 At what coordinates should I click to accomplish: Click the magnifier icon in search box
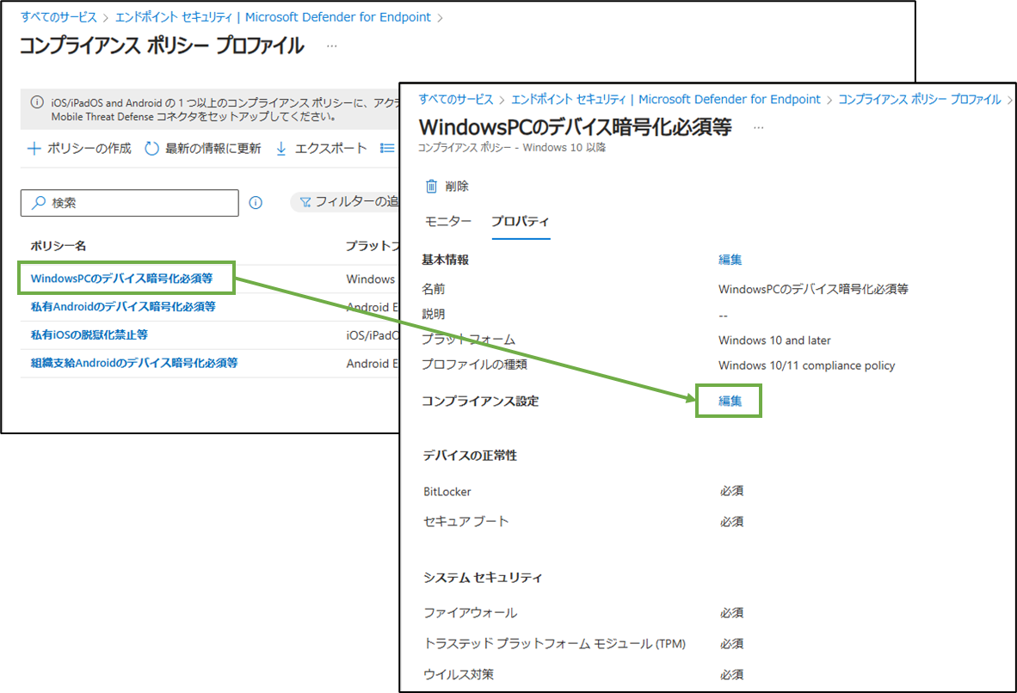[39, 203]
